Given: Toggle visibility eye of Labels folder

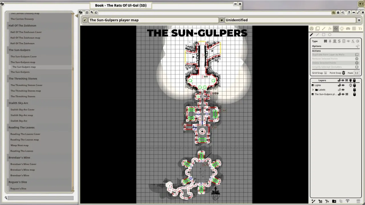Looking at the screenshot, I should [343, 90].
